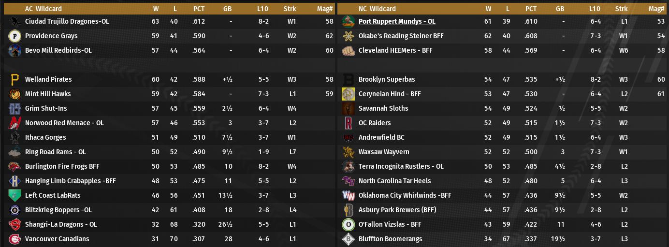Click the Left Coast LabRats logo
Screen dimensions: 669x247
click(15, 195)
